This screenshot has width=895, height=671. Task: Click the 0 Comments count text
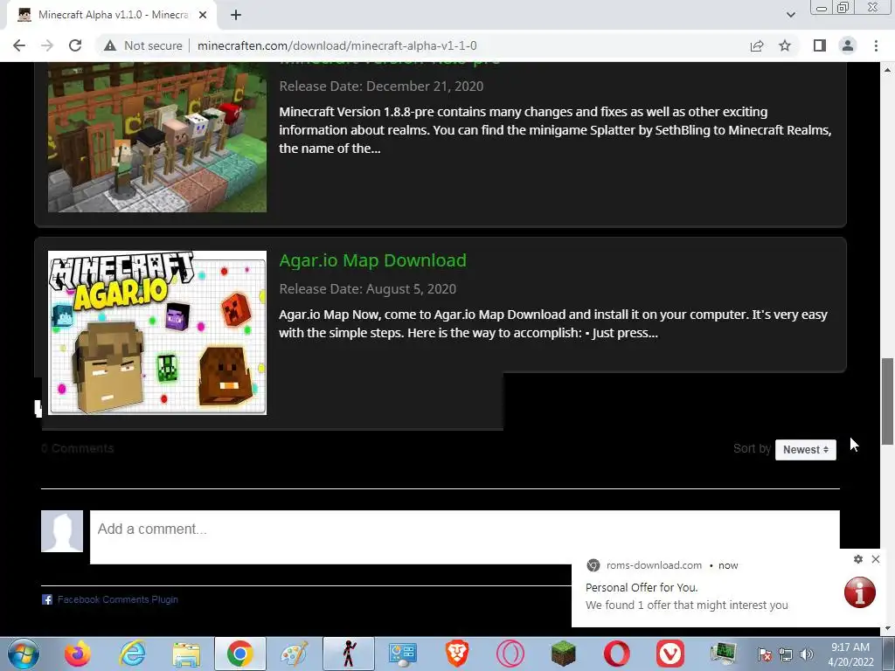point(78,448)
